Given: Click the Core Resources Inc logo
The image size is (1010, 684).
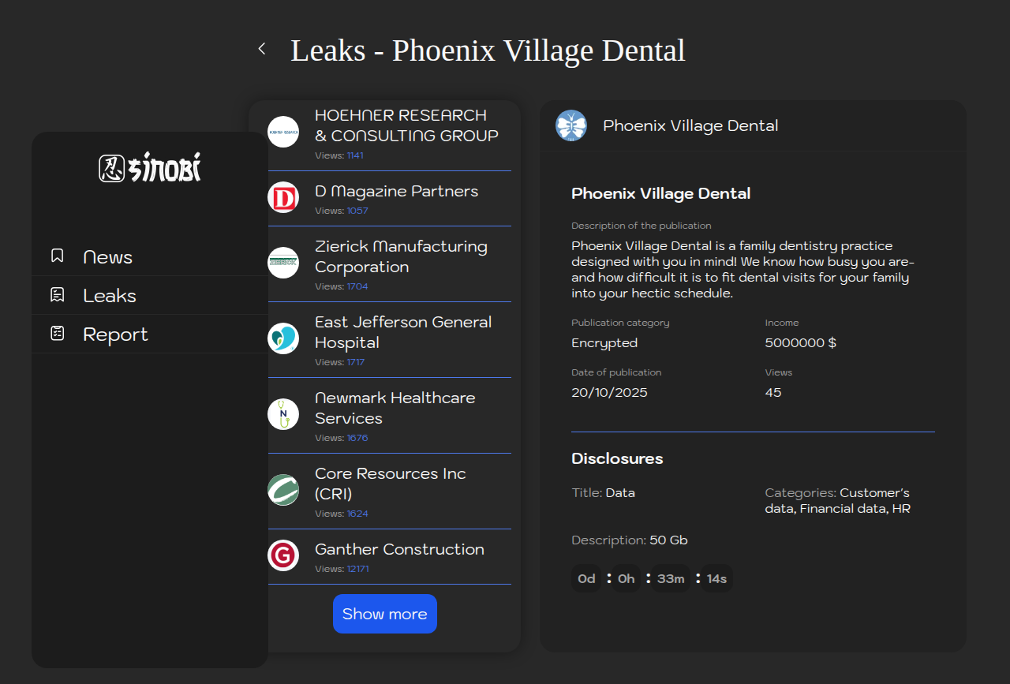Looking at the screenshot, I should point(283,490).
